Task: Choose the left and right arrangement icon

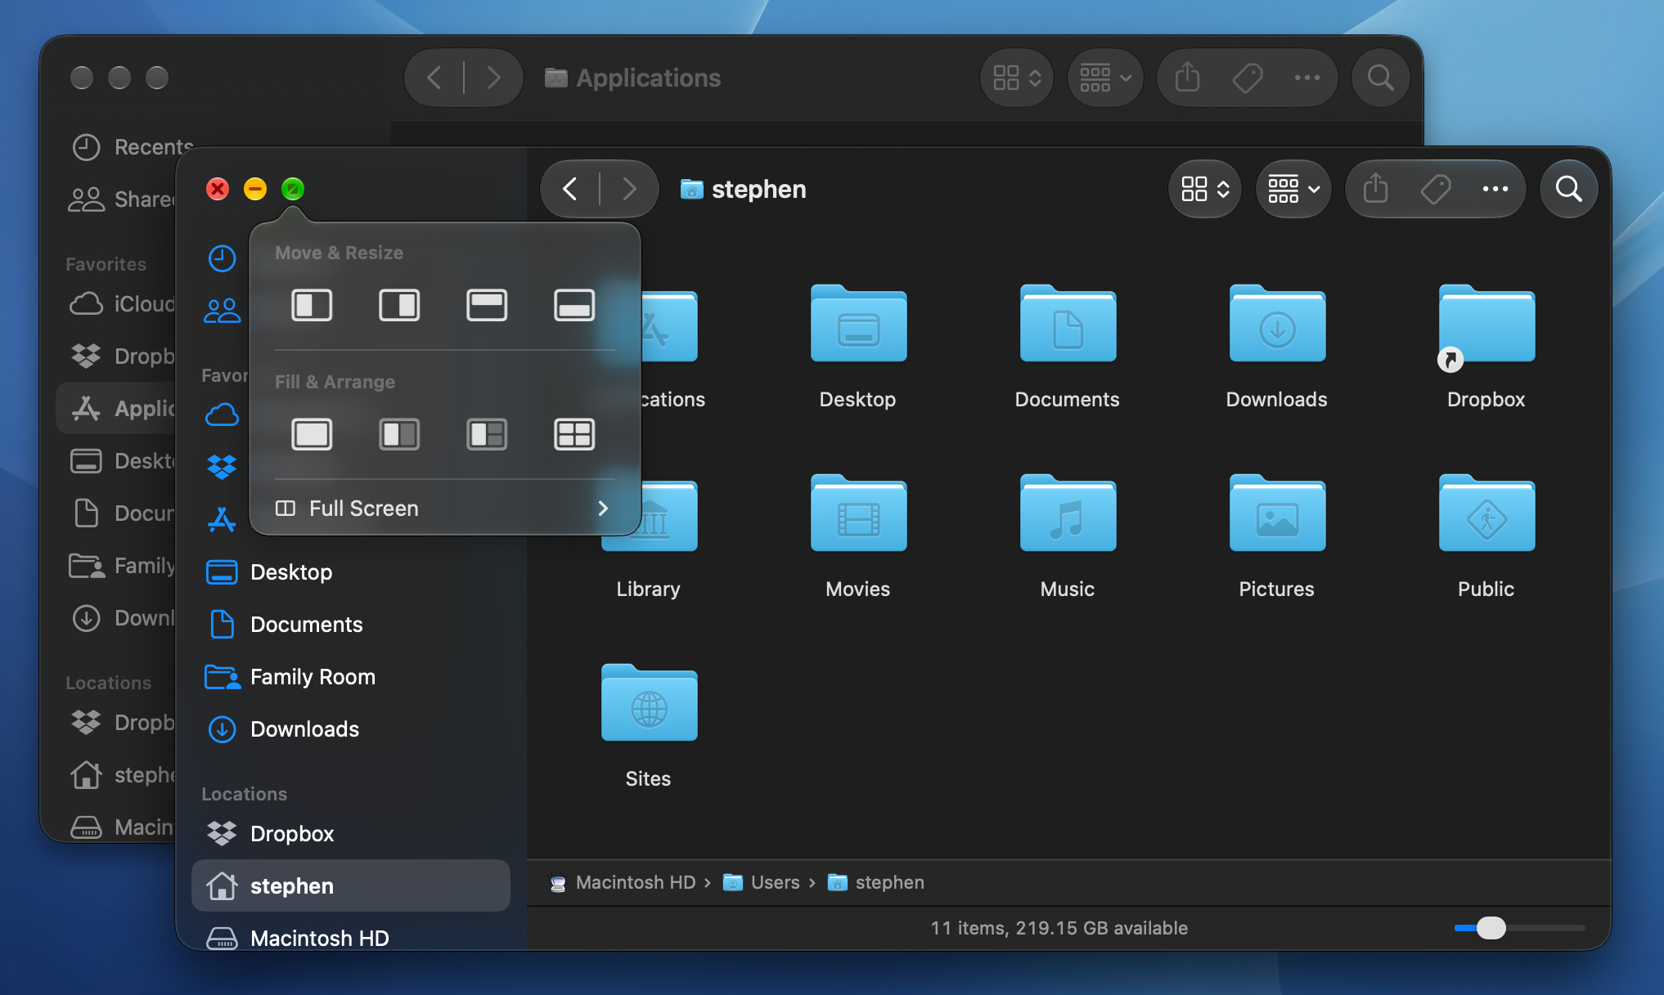Action: (x=399, y=434)
